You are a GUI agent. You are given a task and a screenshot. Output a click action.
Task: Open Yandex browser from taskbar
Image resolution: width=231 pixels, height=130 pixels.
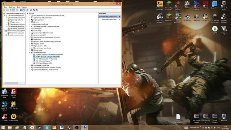[x=32, y=127]
